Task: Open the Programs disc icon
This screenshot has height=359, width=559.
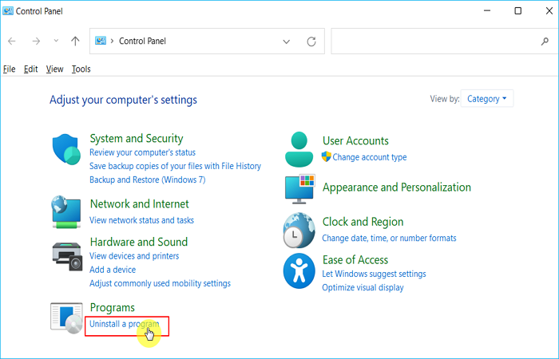Action: (66, 318)
